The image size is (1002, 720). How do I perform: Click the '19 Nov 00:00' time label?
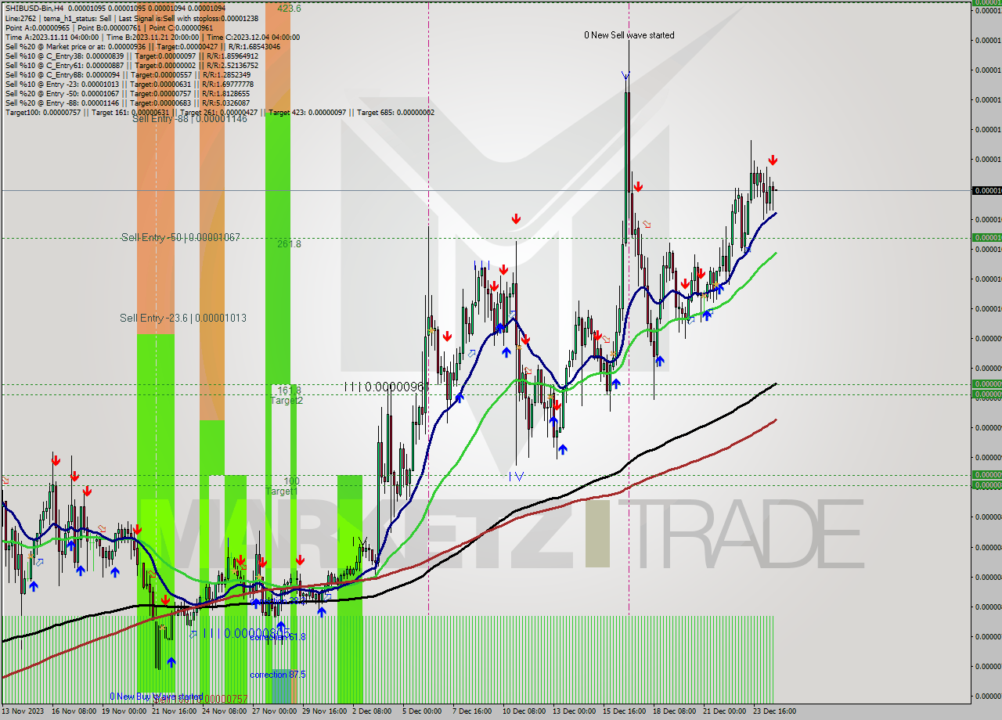click(124, 711)
